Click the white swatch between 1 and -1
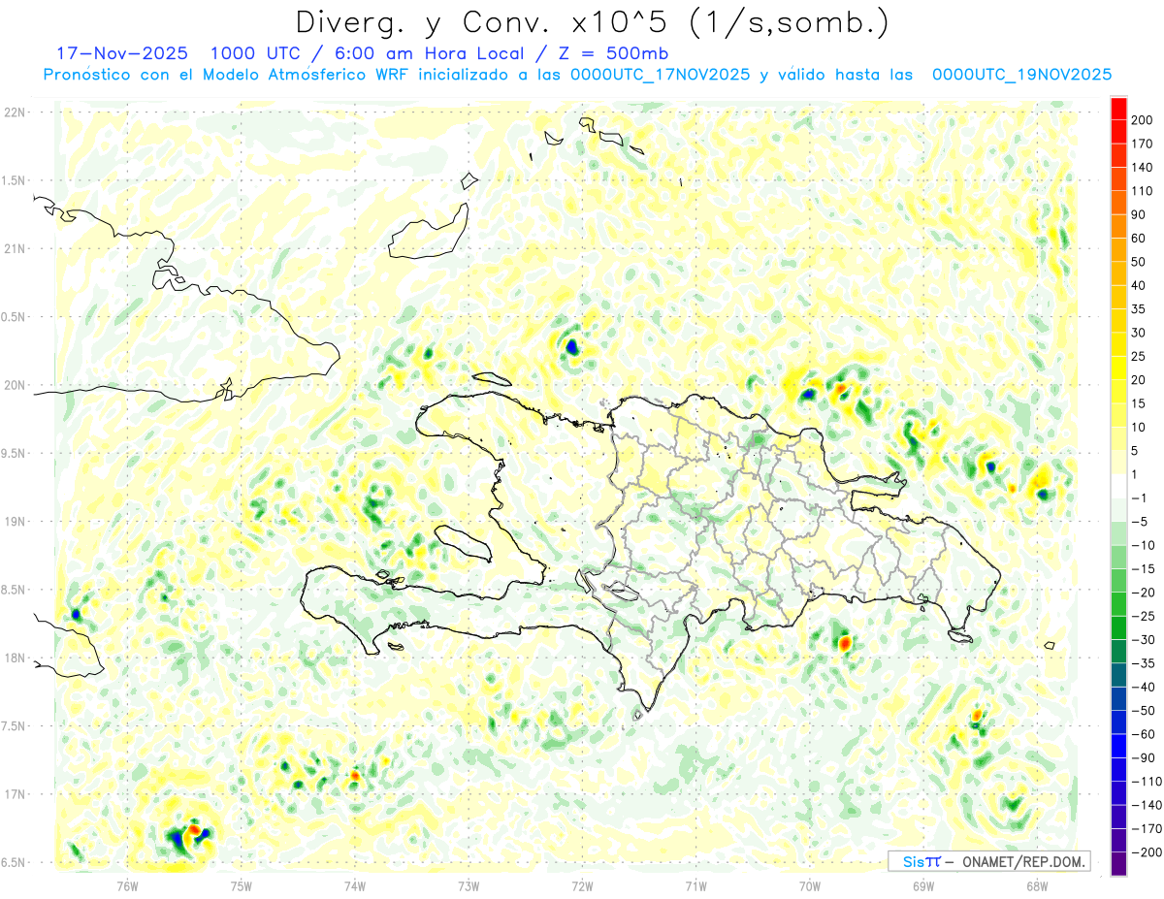The width and height of the screenshot is (1164, 899). [1118, 486]
